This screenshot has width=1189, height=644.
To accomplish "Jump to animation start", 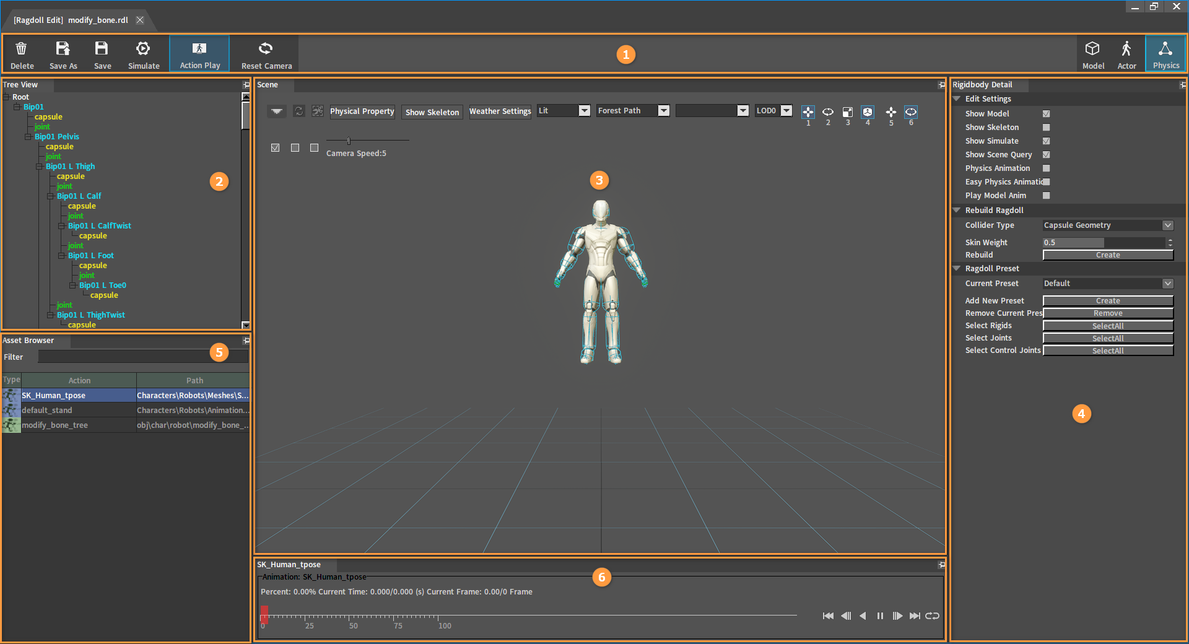I will point(828,616).
